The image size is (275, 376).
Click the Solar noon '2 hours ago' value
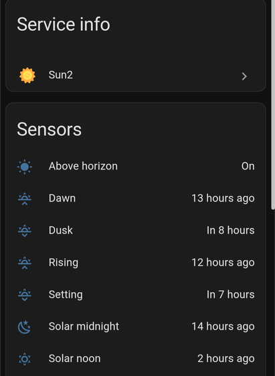click(226, 359)
